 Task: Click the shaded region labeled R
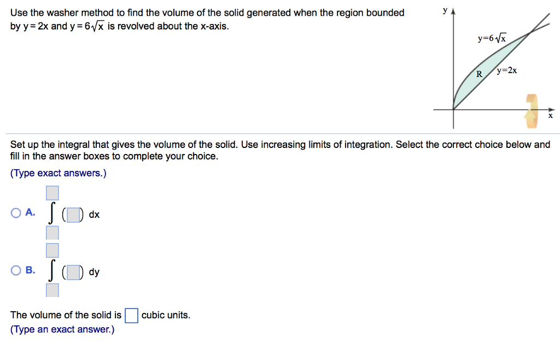click(x=479, y=75)
